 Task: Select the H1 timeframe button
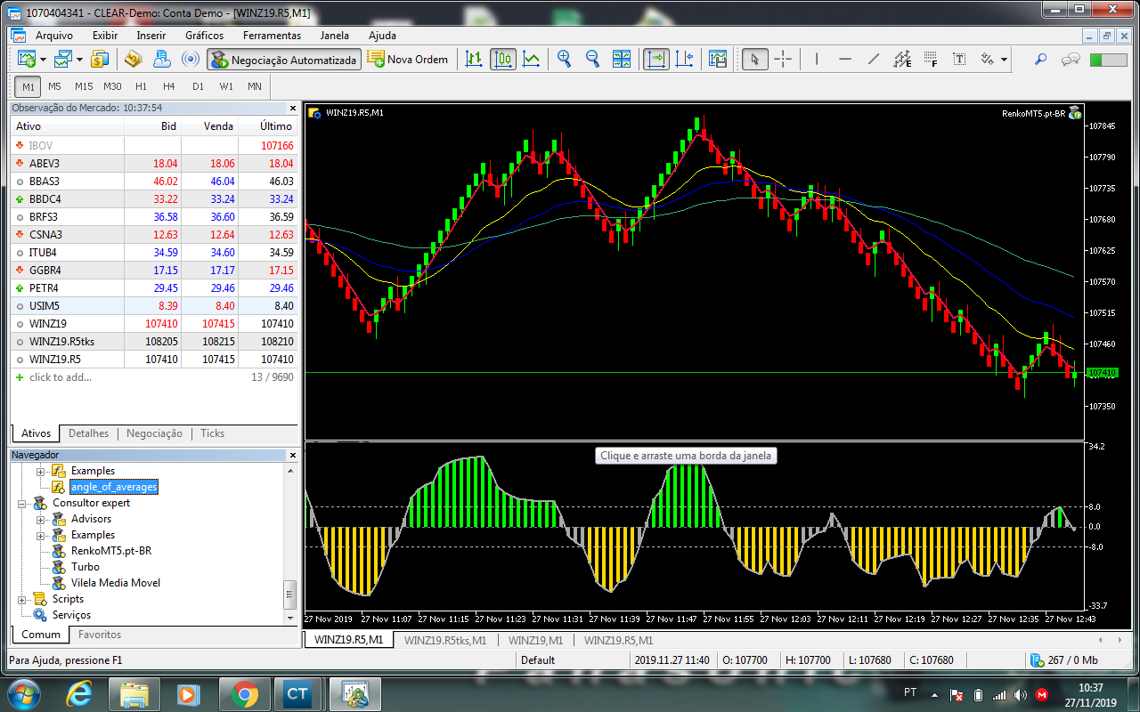(x=141, y=86)
